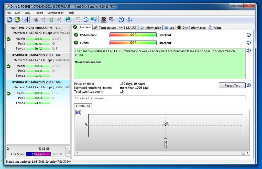Click the About info bubble toolbar icon

(129, 19)
